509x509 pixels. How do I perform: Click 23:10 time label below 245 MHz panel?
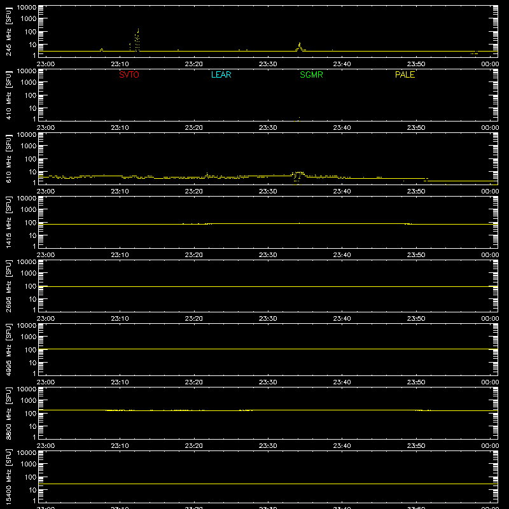click(x=120, y=64)
